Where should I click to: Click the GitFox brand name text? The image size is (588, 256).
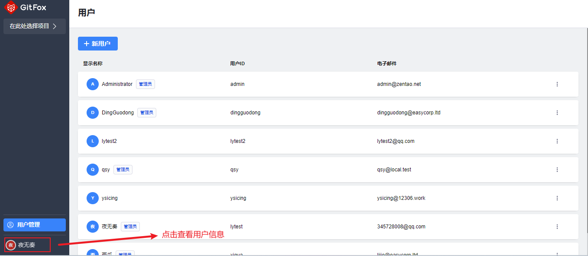pyautogui.click(x=33, y=7)
